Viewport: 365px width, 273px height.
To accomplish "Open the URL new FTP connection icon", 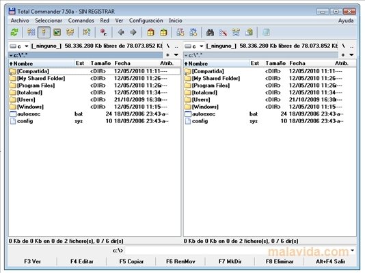I will point(193,32).
